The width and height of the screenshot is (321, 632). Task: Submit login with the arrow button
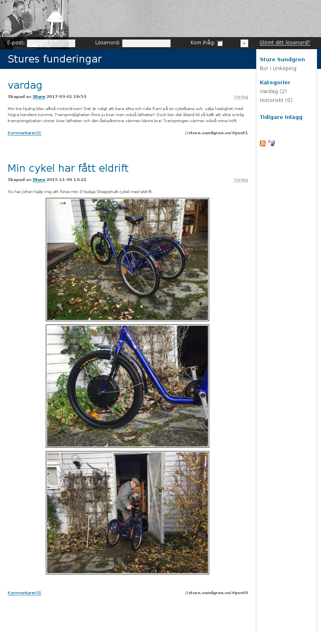point(244,44)
